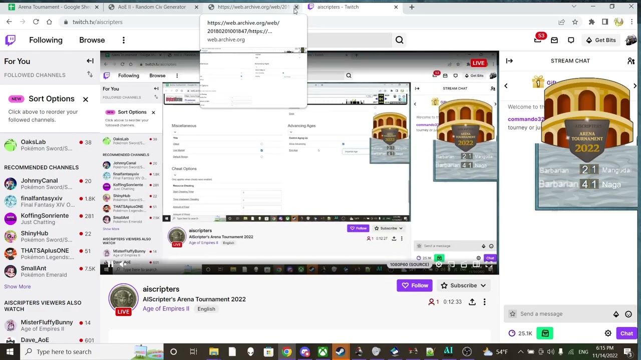Open OBS Studio from the taskbar
This screenshot has width=641, height=360.
coord(467,351)
